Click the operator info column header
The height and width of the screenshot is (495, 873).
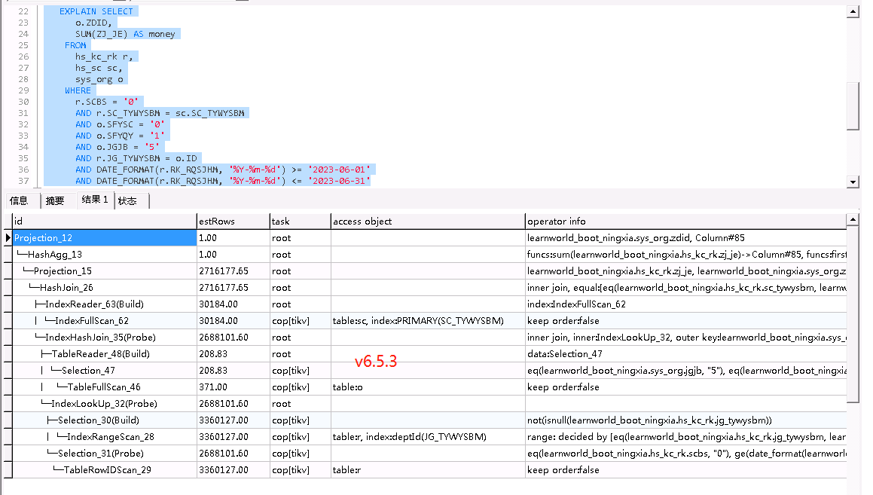coord(685,221)
